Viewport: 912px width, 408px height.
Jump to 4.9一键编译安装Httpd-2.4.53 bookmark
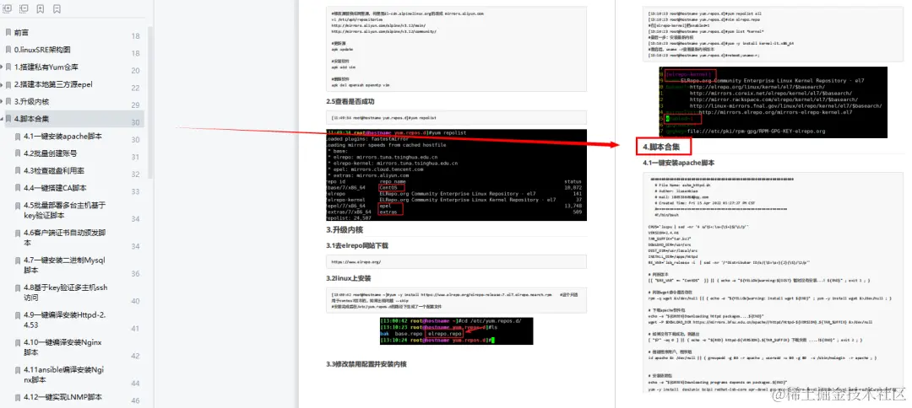coord(64,319)
